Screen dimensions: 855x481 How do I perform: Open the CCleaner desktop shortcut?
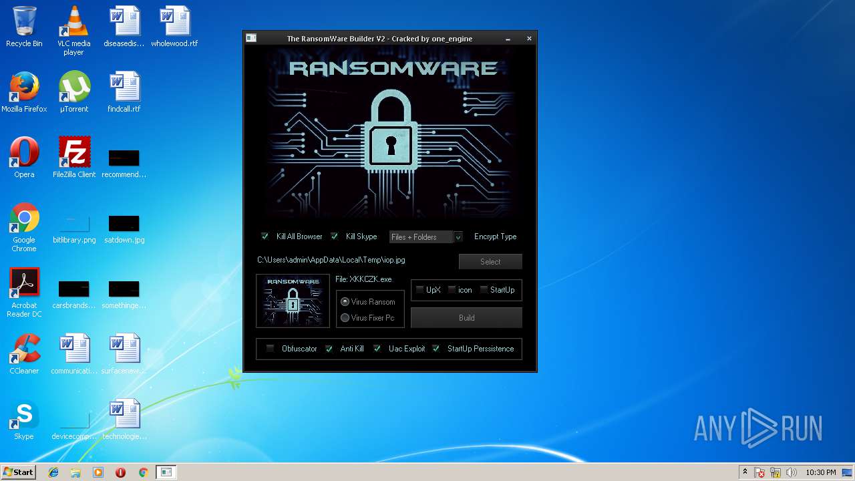click(x=24, y=354)
